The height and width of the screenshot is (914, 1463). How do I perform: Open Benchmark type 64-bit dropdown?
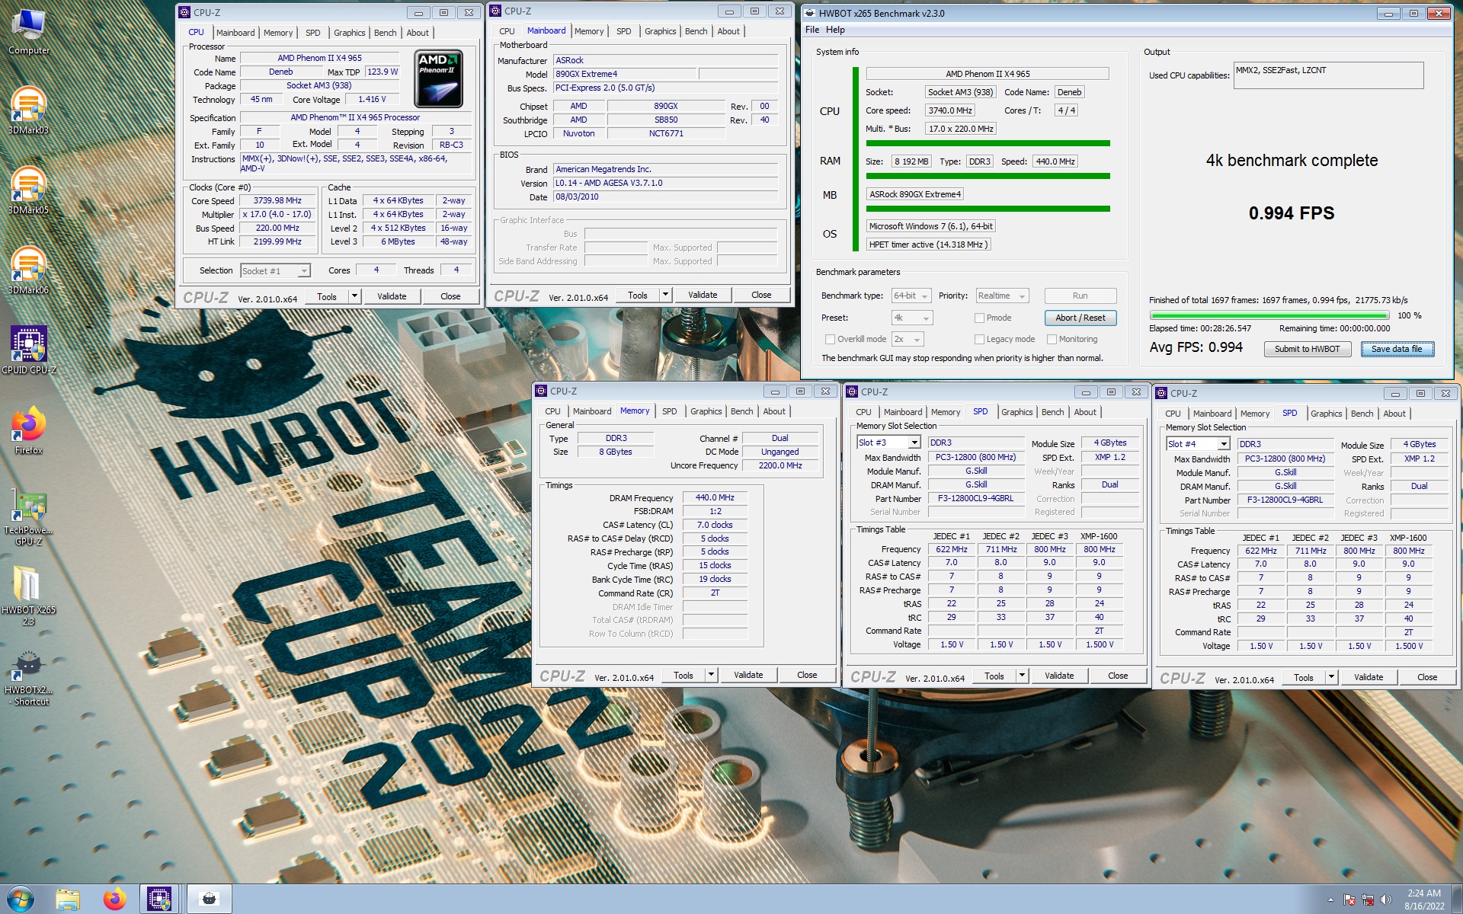tap(911, 296)
